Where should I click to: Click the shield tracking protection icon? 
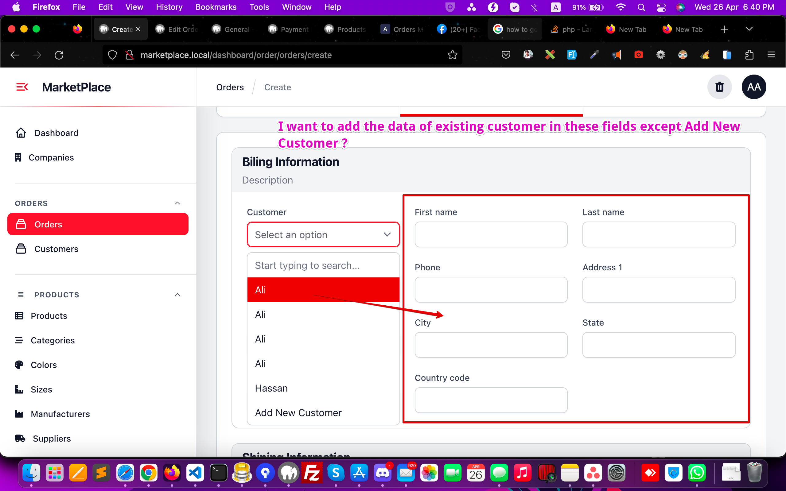[x=112, y=55]
